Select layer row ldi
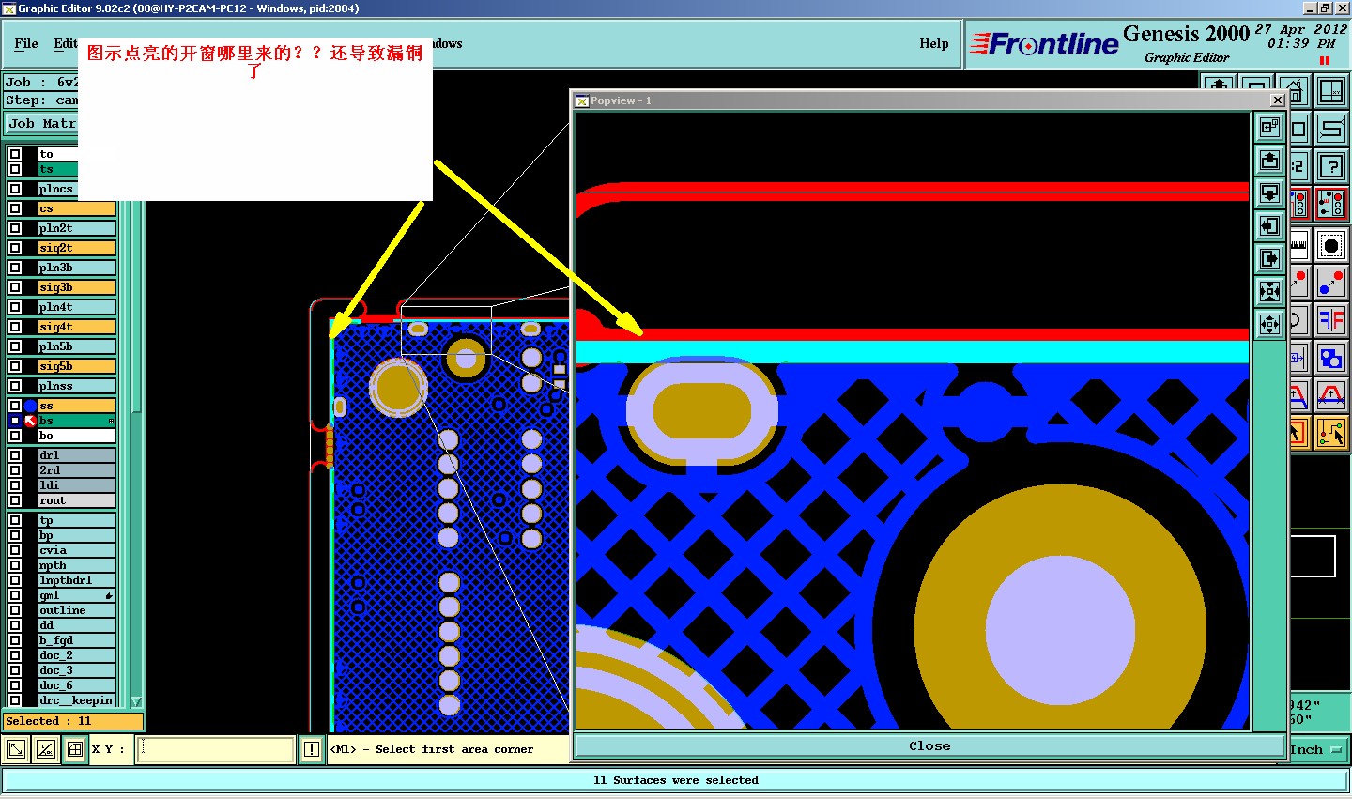1352x799 pixels. pos(76,485)
